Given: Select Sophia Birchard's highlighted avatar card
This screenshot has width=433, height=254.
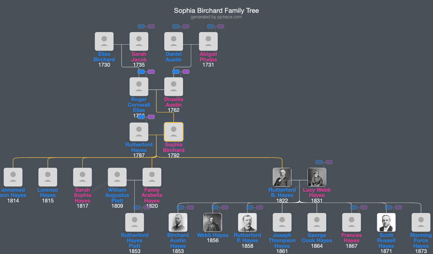Looking at the screenshot, I should (173, 131).
